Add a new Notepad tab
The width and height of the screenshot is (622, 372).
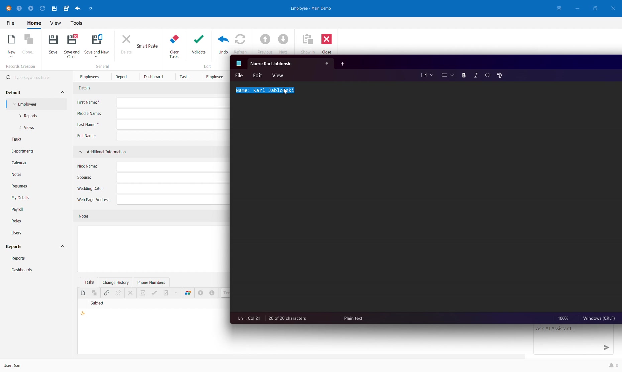click(x=343, y=64)
